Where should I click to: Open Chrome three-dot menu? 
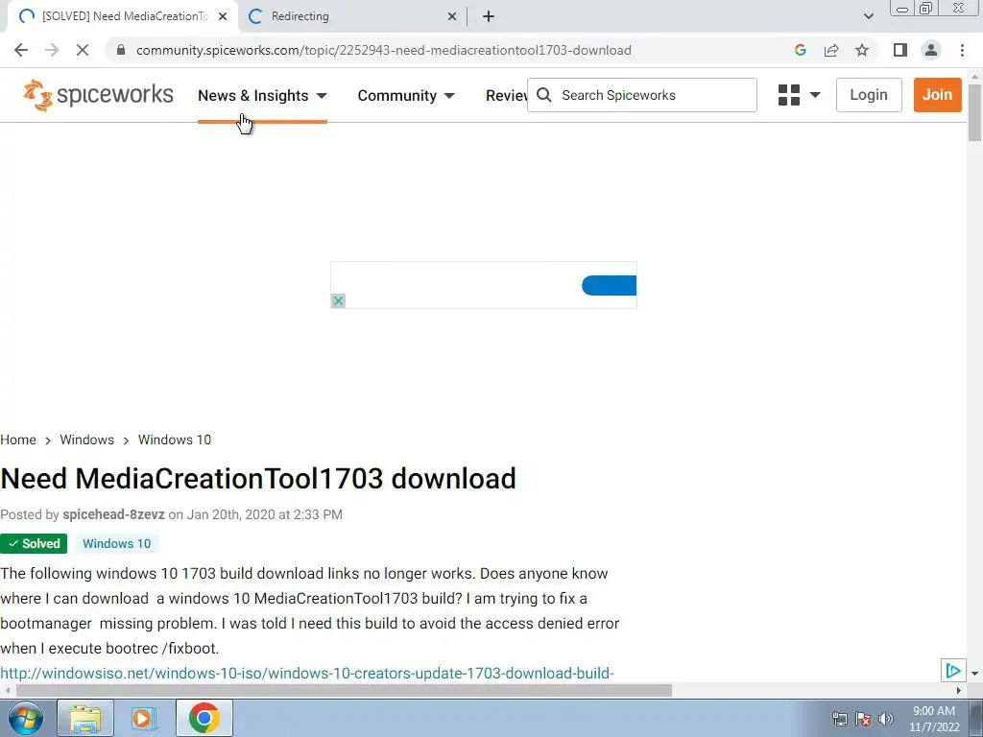coord(962,50)
